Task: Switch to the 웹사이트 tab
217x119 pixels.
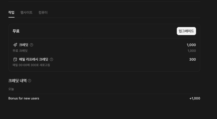Action: (x=26, y=13)
